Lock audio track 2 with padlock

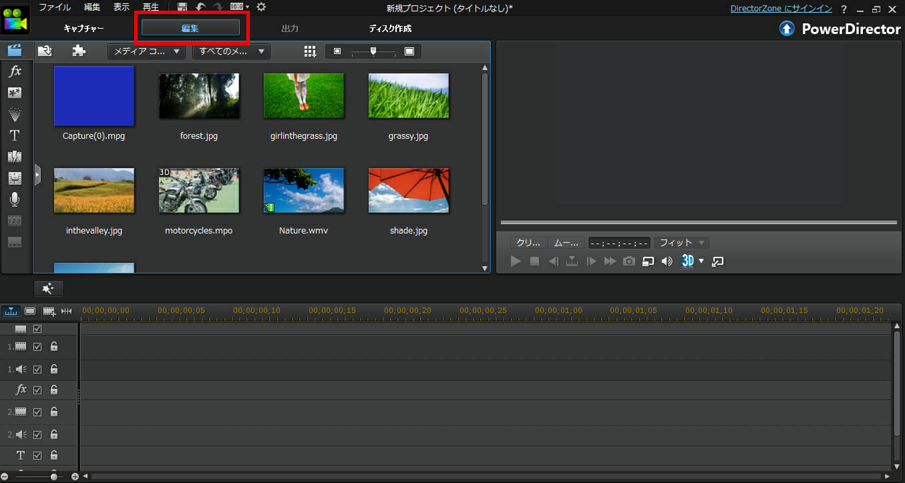click(54, 434)
